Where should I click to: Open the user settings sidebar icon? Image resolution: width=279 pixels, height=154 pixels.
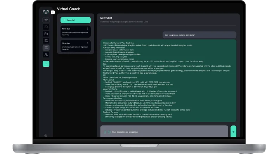pos(46,55)
